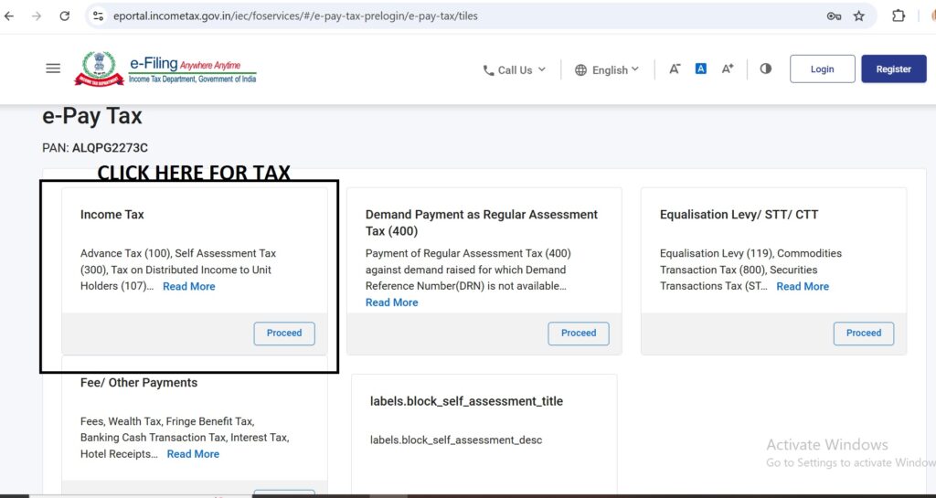Proceed with Equalisation Levy/ STT/ CTT
Image resolution: width=936 pixels, height=498 pixels.
coord(864,334)
